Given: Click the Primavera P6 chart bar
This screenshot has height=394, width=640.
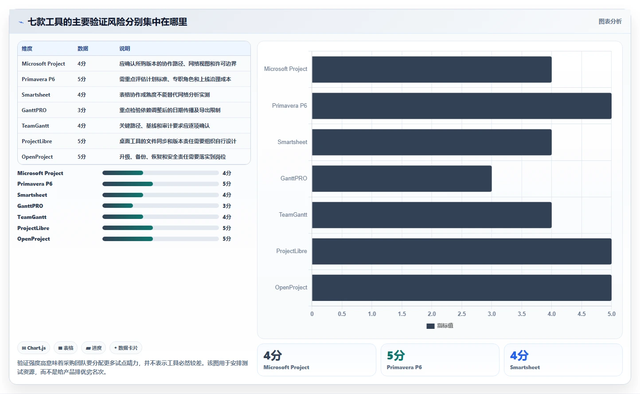Looking at the screenshot, I should [x=462, y=106].
